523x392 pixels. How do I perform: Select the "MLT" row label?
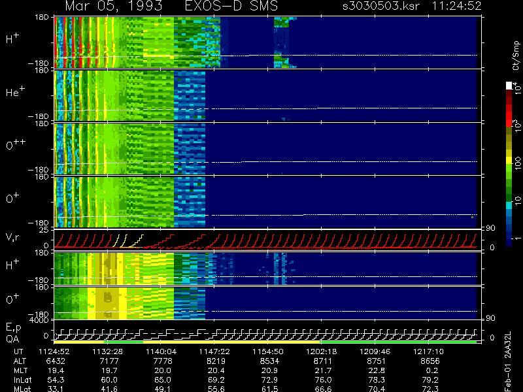tap(20, 370)
